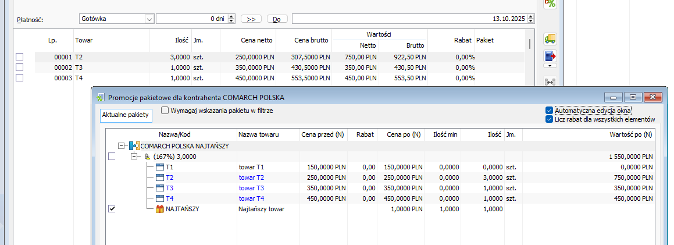This screenshot has width=674, height=245.
Task: Open the Gotówka payment dropdown
Action: tap(149, 19)
